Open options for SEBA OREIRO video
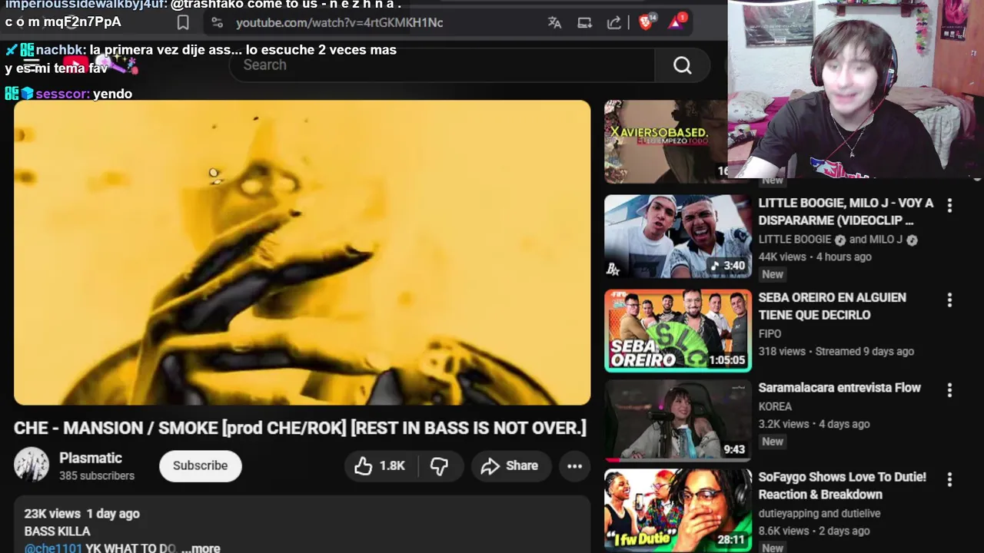This screenshot has height=553, width=984. pyautogui.click(x=949, y=300)
